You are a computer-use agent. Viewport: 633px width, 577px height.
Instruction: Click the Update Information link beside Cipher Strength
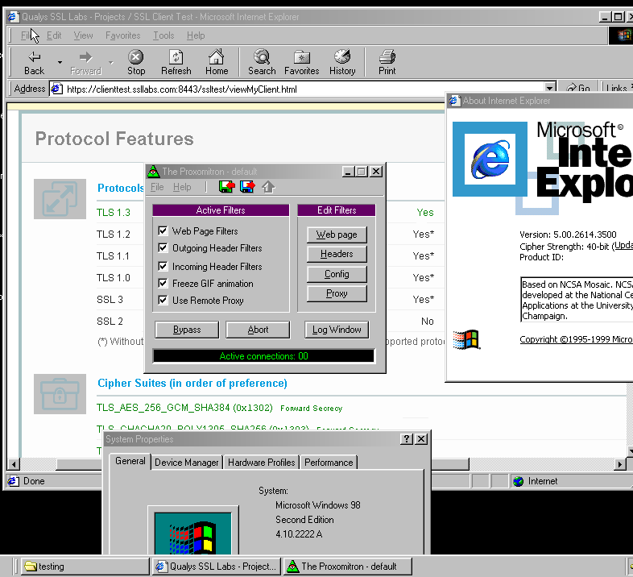pyautogui.click(x=623, y=246)
